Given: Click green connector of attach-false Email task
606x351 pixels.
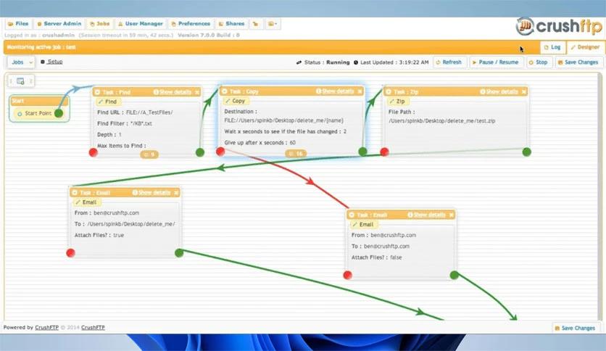Looking at the screenshot, I should click(454, 276).
